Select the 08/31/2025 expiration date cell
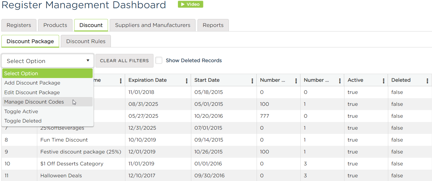This screenshot has width=432, height=181. pos(158,104)
